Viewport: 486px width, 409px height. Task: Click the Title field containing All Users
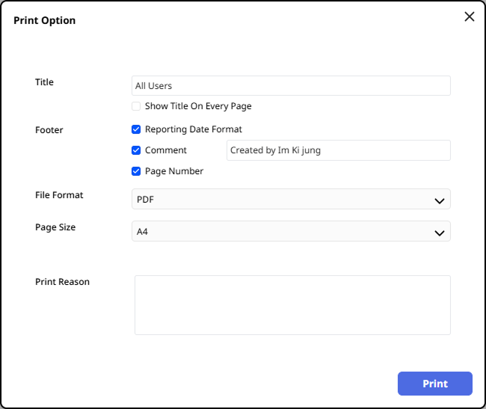pos(291,86)
